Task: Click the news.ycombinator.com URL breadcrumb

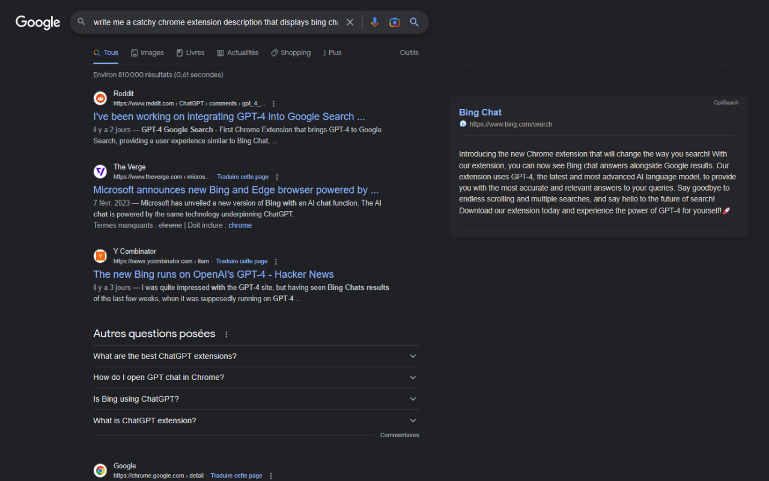Action: point(161,262)
